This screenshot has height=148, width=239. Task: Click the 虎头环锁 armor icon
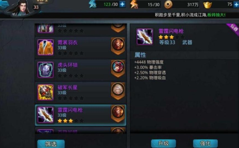click(x=46, y=70)
